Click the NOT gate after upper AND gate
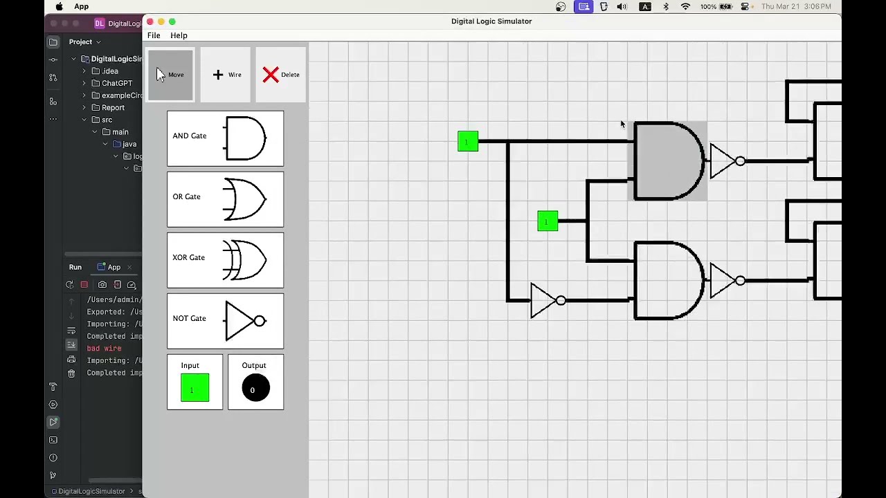 click(727, 161)
